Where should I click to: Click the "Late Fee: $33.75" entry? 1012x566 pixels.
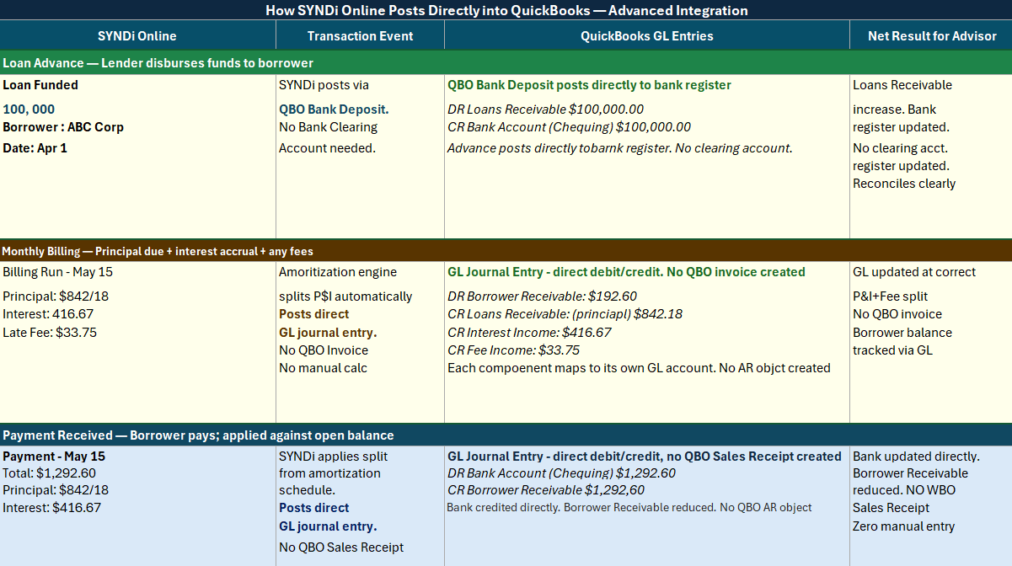coord(50,332)
